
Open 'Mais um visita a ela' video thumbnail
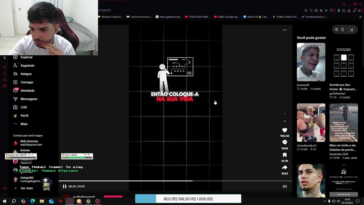[x=344, y=123]
